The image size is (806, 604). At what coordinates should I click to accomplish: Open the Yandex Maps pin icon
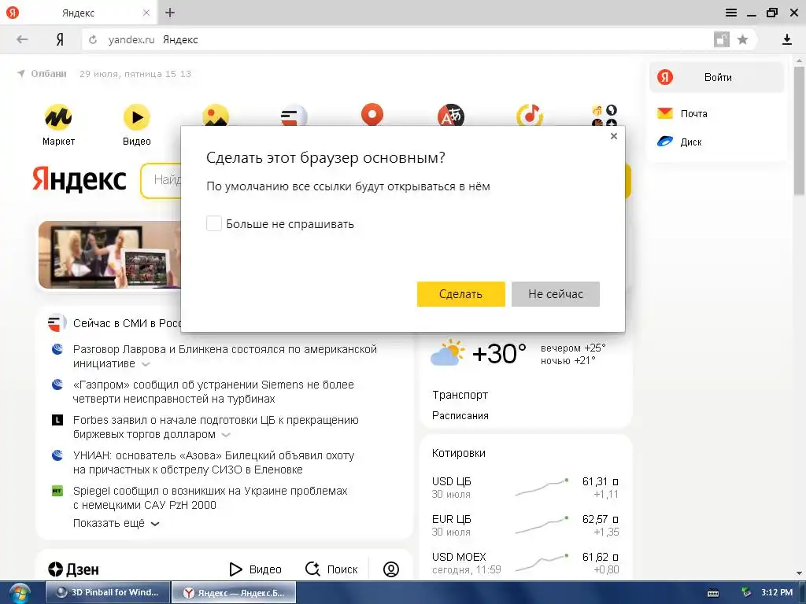pos(372,114)
